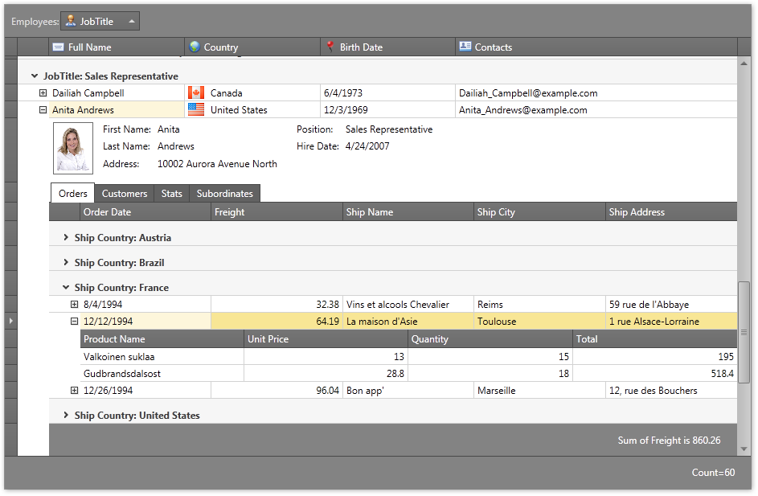Open the Subordinates tab
The height and width of the screenshot is (496, 758).
click(224, 194)
